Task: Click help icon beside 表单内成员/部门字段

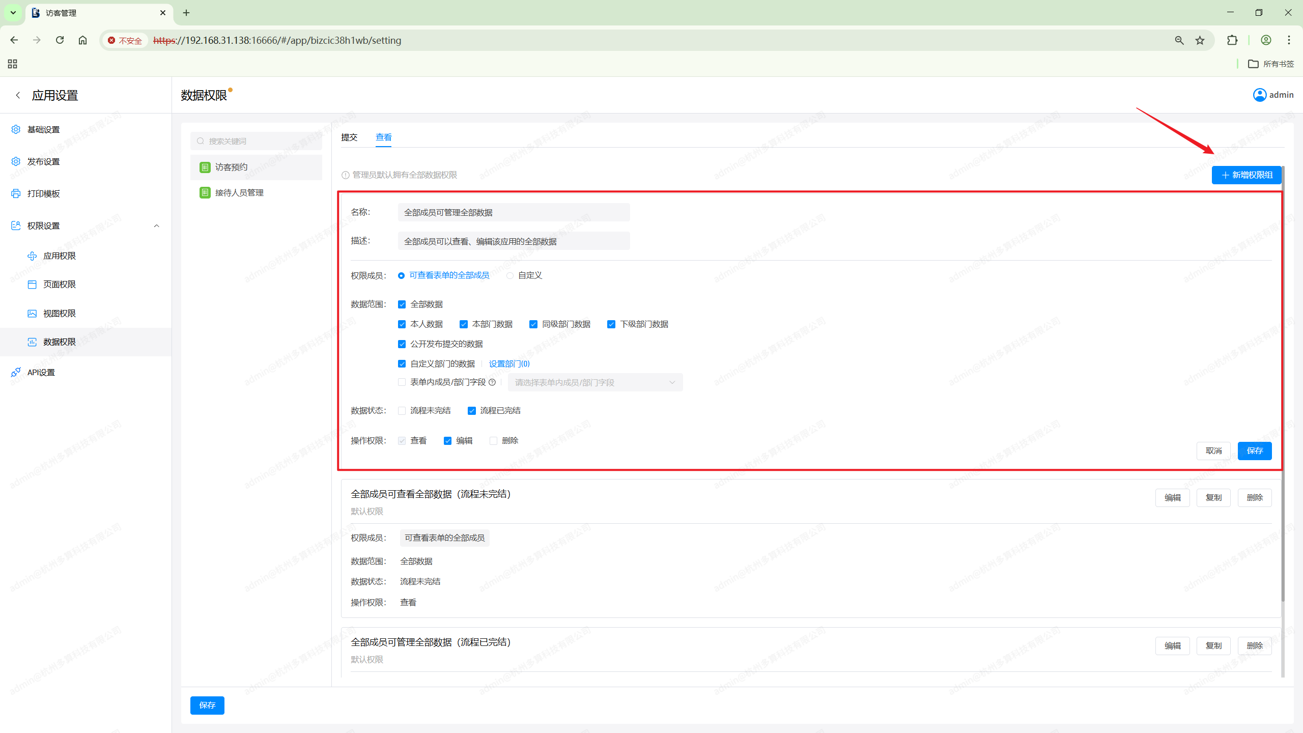Action: point(492,382)
